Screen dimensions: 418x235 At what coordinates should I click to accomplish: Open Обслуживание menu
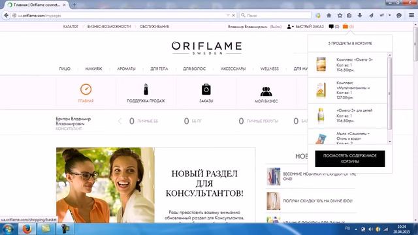(x=154, y=26)
